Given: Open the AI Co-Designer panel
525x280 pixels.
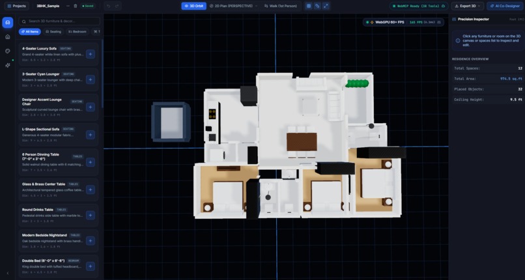Looking at the screenshot, I should tap(505, 6).
